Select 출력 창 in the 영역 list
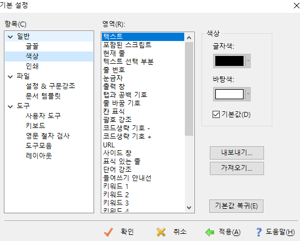The width and height of the screenshot is (300, 241). 143,86
